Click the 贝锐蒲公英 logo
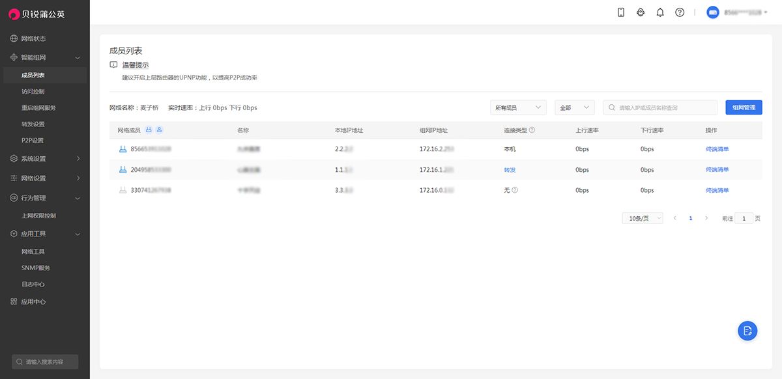This screenshot has width=782, height=379. [36, 14]
